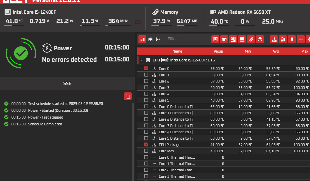Screen dimensions: 310x181
Task: Sort by the Max column header
Action: coord(305,51)
